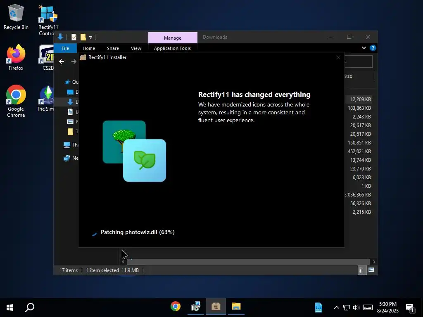Open taskbar Search magnifier
This screenshot has height=317, width=423.
pos(30,307)
